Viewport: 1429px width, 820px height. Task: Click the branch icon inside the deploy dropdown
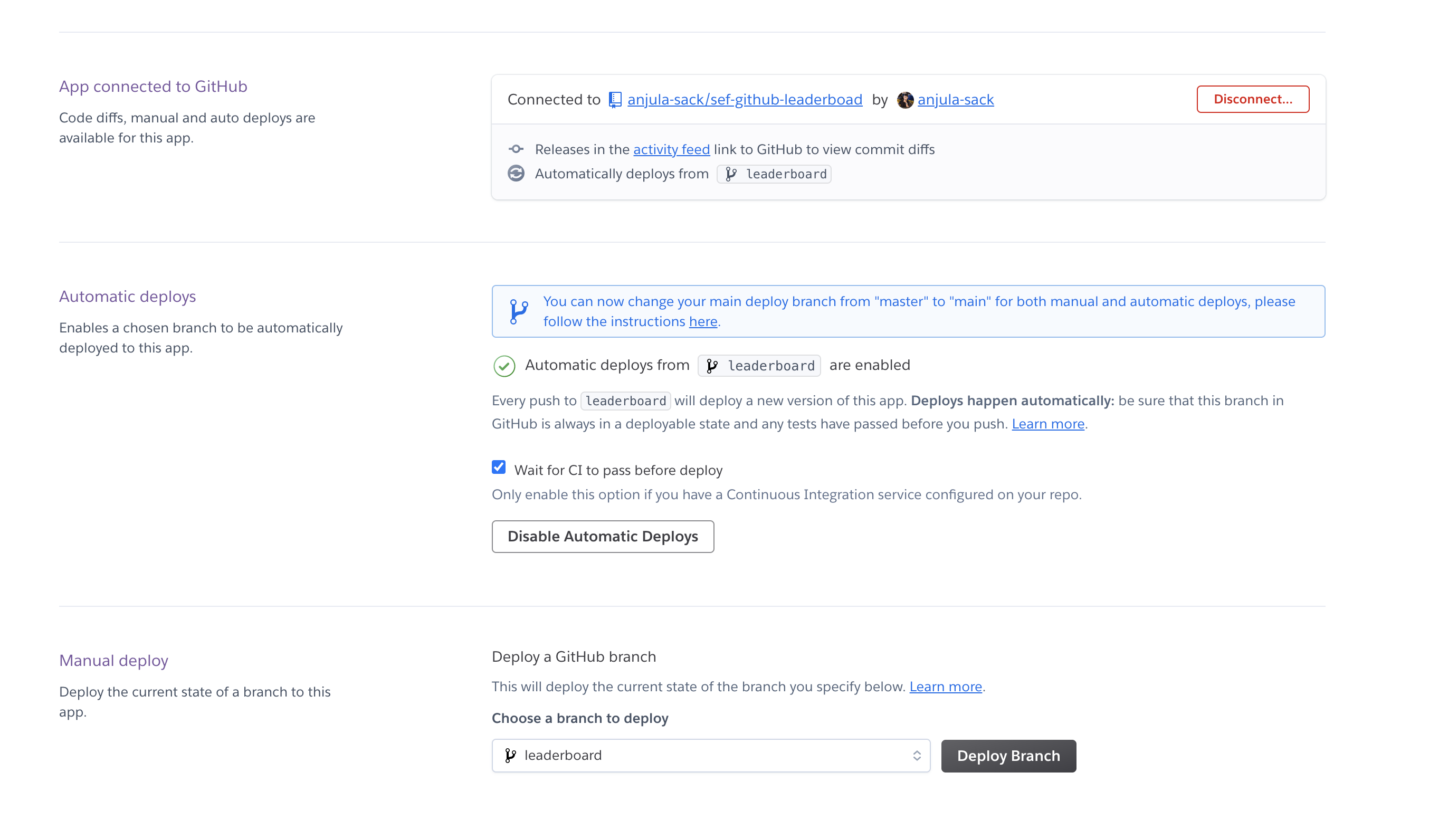[x=510, y=755]
